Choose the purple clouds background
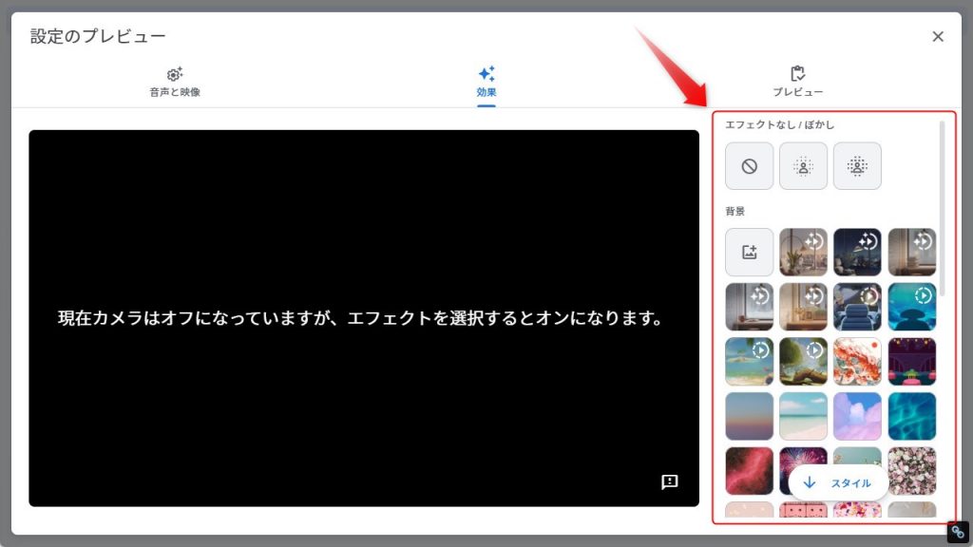Viewport: 973px width, 547px height. [x=857, y=416]
